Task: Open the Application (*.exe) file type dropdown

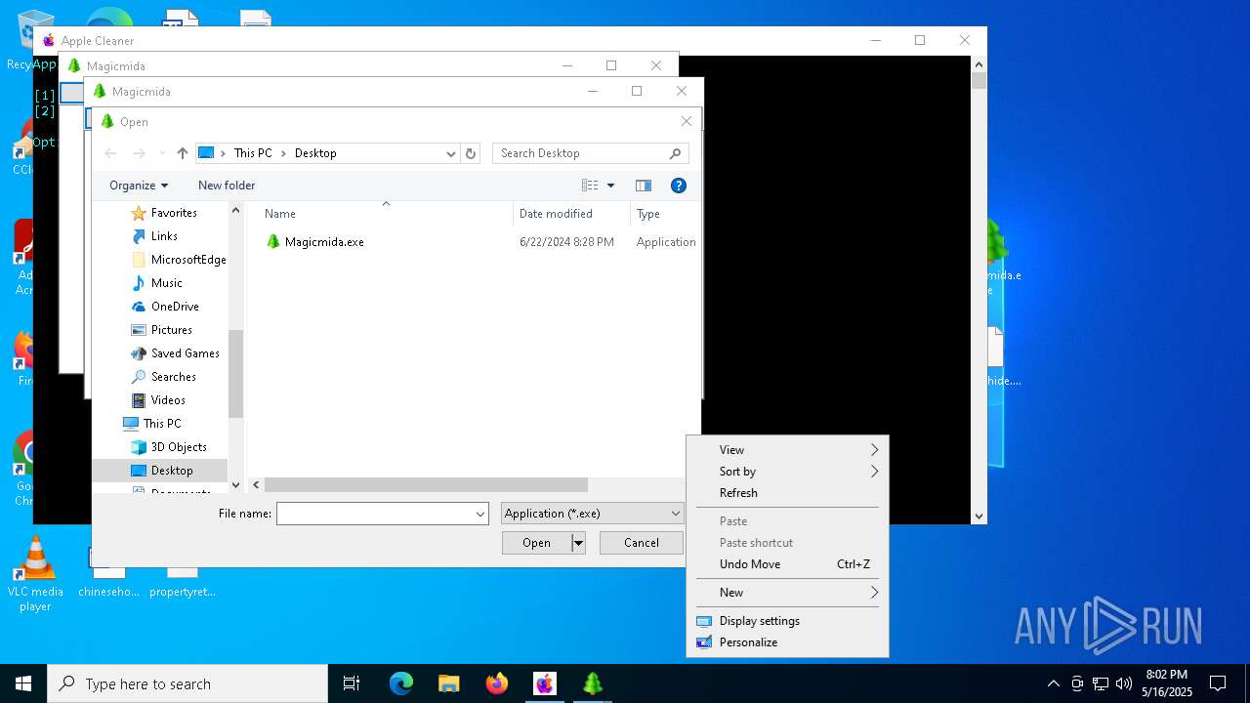Action: click(x=592, y=514)
